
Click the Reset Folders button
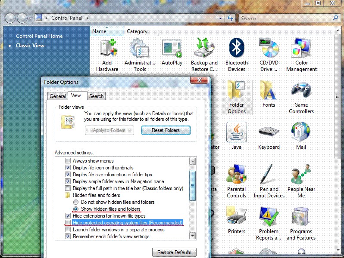pyautogui.click(x=166, y=130)
